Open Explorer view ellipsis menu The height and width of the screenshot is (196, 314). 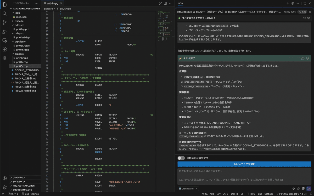tap(37, 3)
